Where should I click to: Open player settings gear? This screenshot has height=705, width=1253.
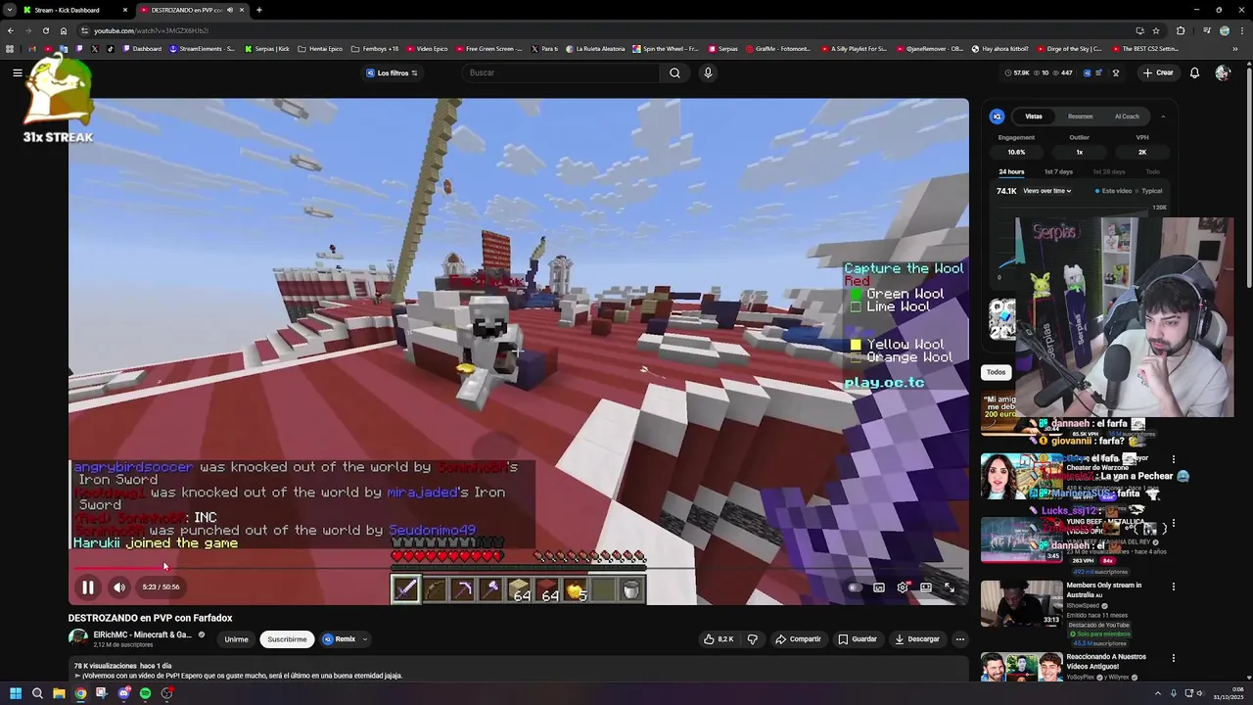click(x=903, y=587)
